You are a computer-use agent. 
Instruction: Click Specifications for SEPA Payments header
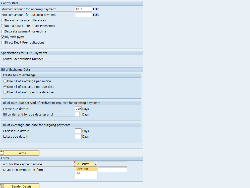pyautogui.click(x=72, y=53)
